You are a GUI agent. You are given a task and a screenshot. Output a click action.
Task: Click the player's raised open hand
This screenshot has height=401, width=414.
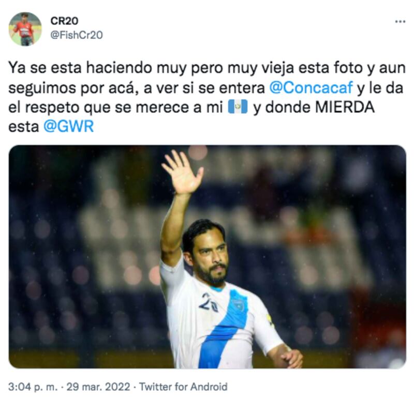[183, 172]
